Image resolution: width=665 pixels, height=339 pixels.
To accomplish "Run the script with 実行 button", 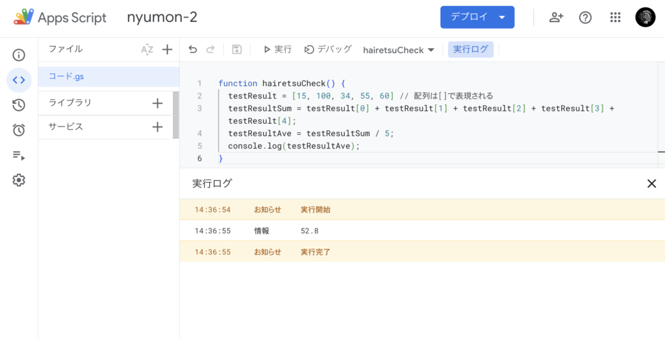I will pyautogui.click(x=277, y=49).
